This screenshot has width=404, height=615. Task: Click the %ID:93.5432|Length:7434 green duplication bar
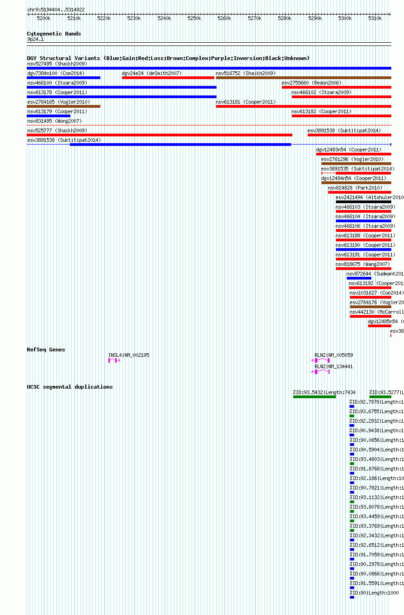click(x=315, y=397)
